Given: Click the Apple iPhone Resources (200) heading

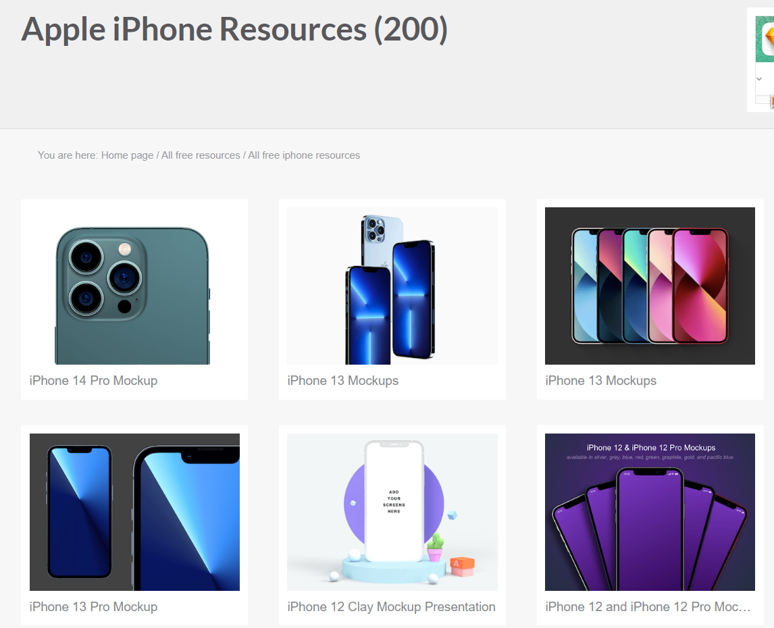Looking at the screenshot, I should [234, 30].
